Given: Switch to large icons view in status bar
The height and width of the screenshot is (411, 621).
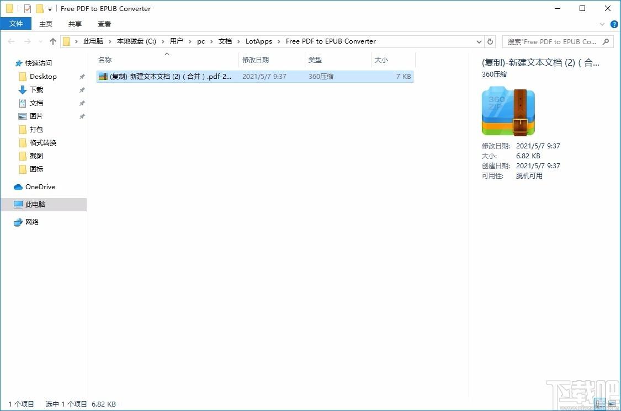Looking at the screenshot, I should coord(612,404).
